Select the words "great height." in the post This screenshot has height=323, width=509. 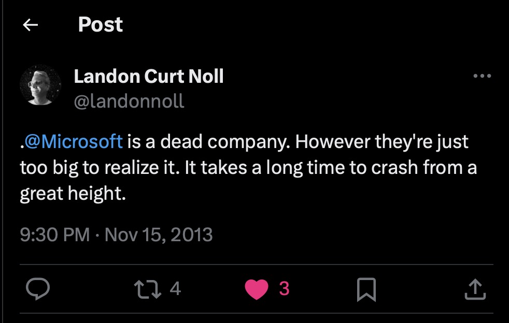tap(73, 194)
